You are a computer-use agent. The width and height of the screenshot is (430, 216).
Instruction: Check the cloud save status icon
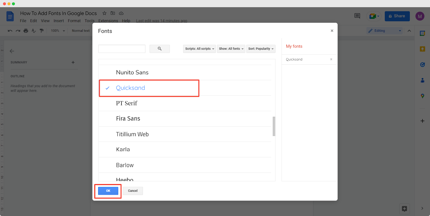click(x=121, y=13)
